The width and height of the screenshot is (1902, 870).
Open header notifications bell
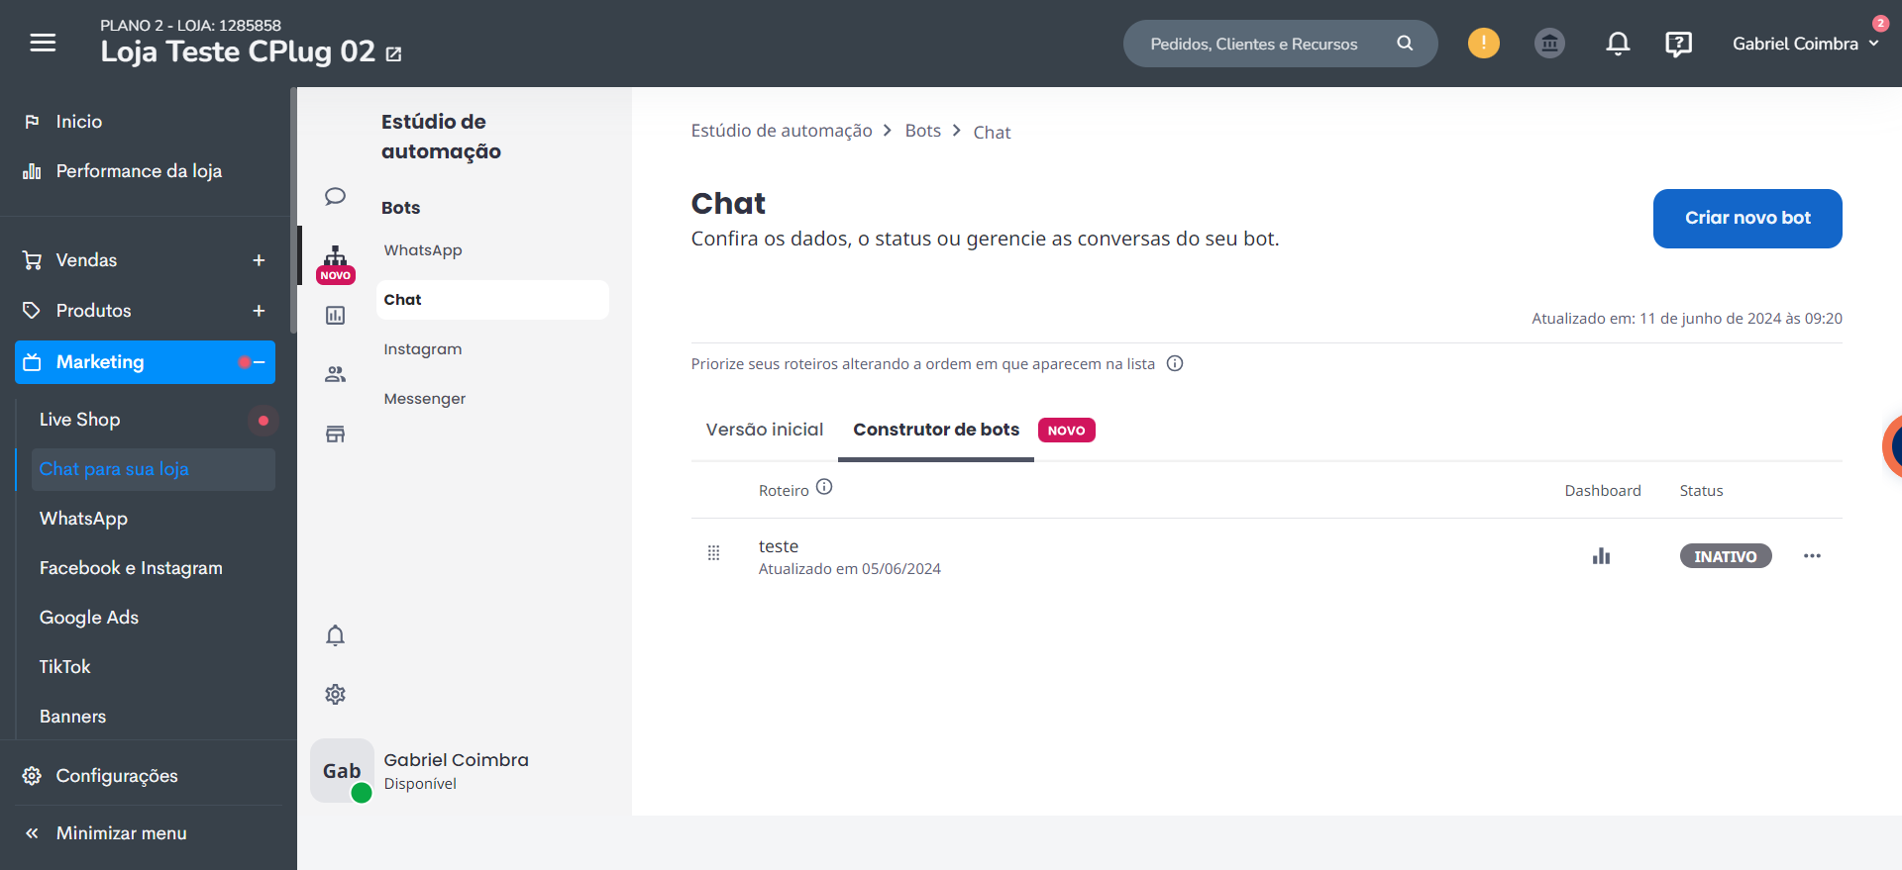tap(1618, 43)
